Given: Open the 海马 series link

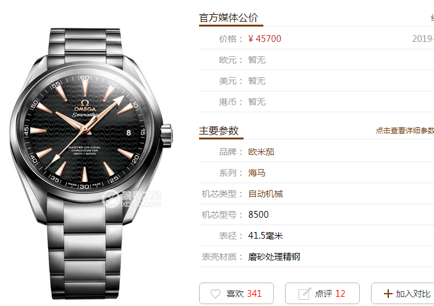Looking at the screenshot, I should 257,173.
